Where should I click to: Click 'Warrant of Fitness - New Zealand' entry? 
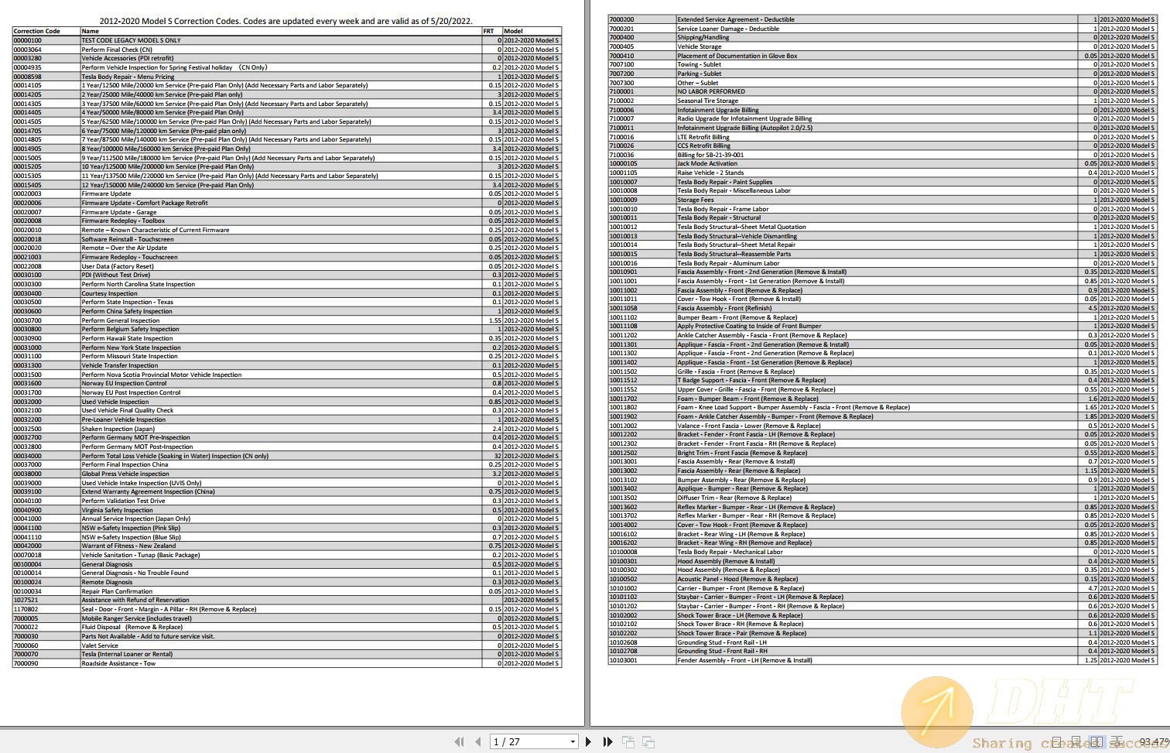[128, 546]
